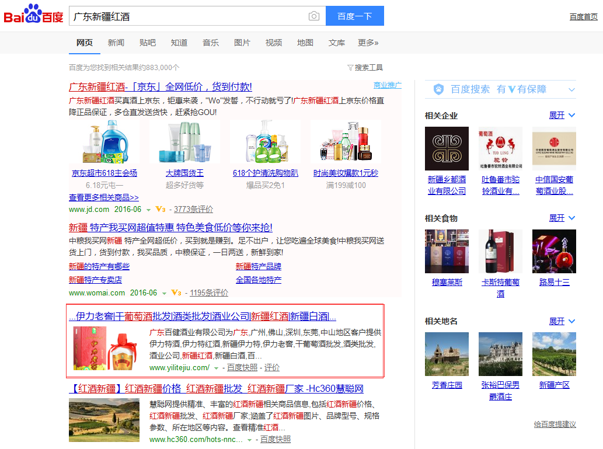Viewport: 603px width, 449px height.
Task: Open the 更多» menu in navigation
Action: [x=368, y=43]
